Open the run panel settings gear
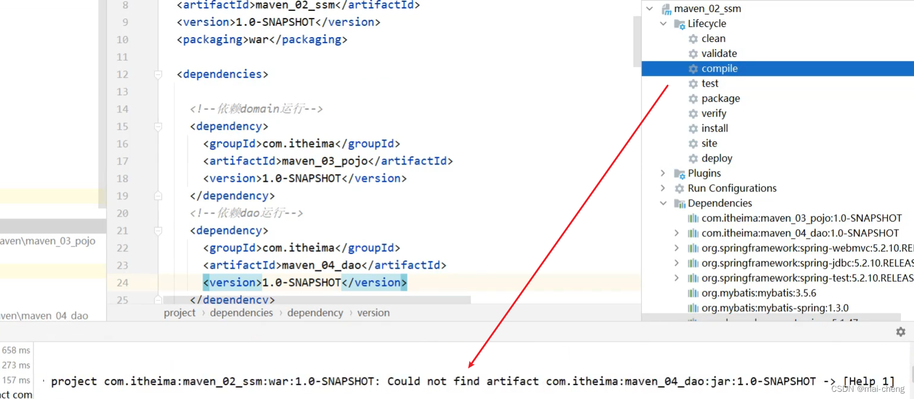The height and width of the screenshot is (399, 914). (x=901, y=331)
